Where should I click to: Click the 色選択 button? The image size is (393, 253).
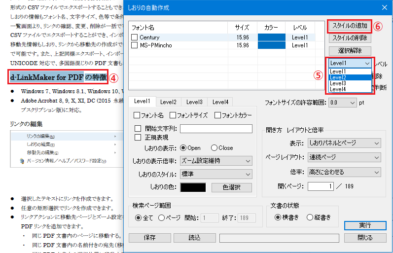coord(232,187)
